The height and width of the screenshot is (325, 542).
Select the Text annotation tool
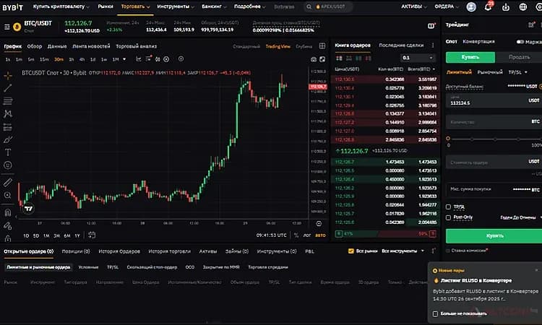pos(8,152)
